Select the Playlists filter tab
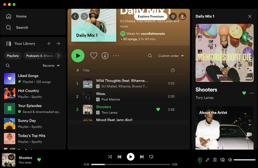258x168 pixels. click(x=13, y=56)
